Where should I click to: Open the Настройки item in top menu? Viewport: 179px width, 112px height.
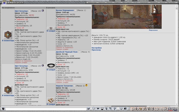(x=171, y=2)
